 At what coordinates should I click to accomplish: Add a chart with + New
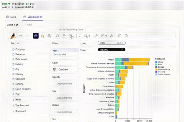(x=28, y=25)
